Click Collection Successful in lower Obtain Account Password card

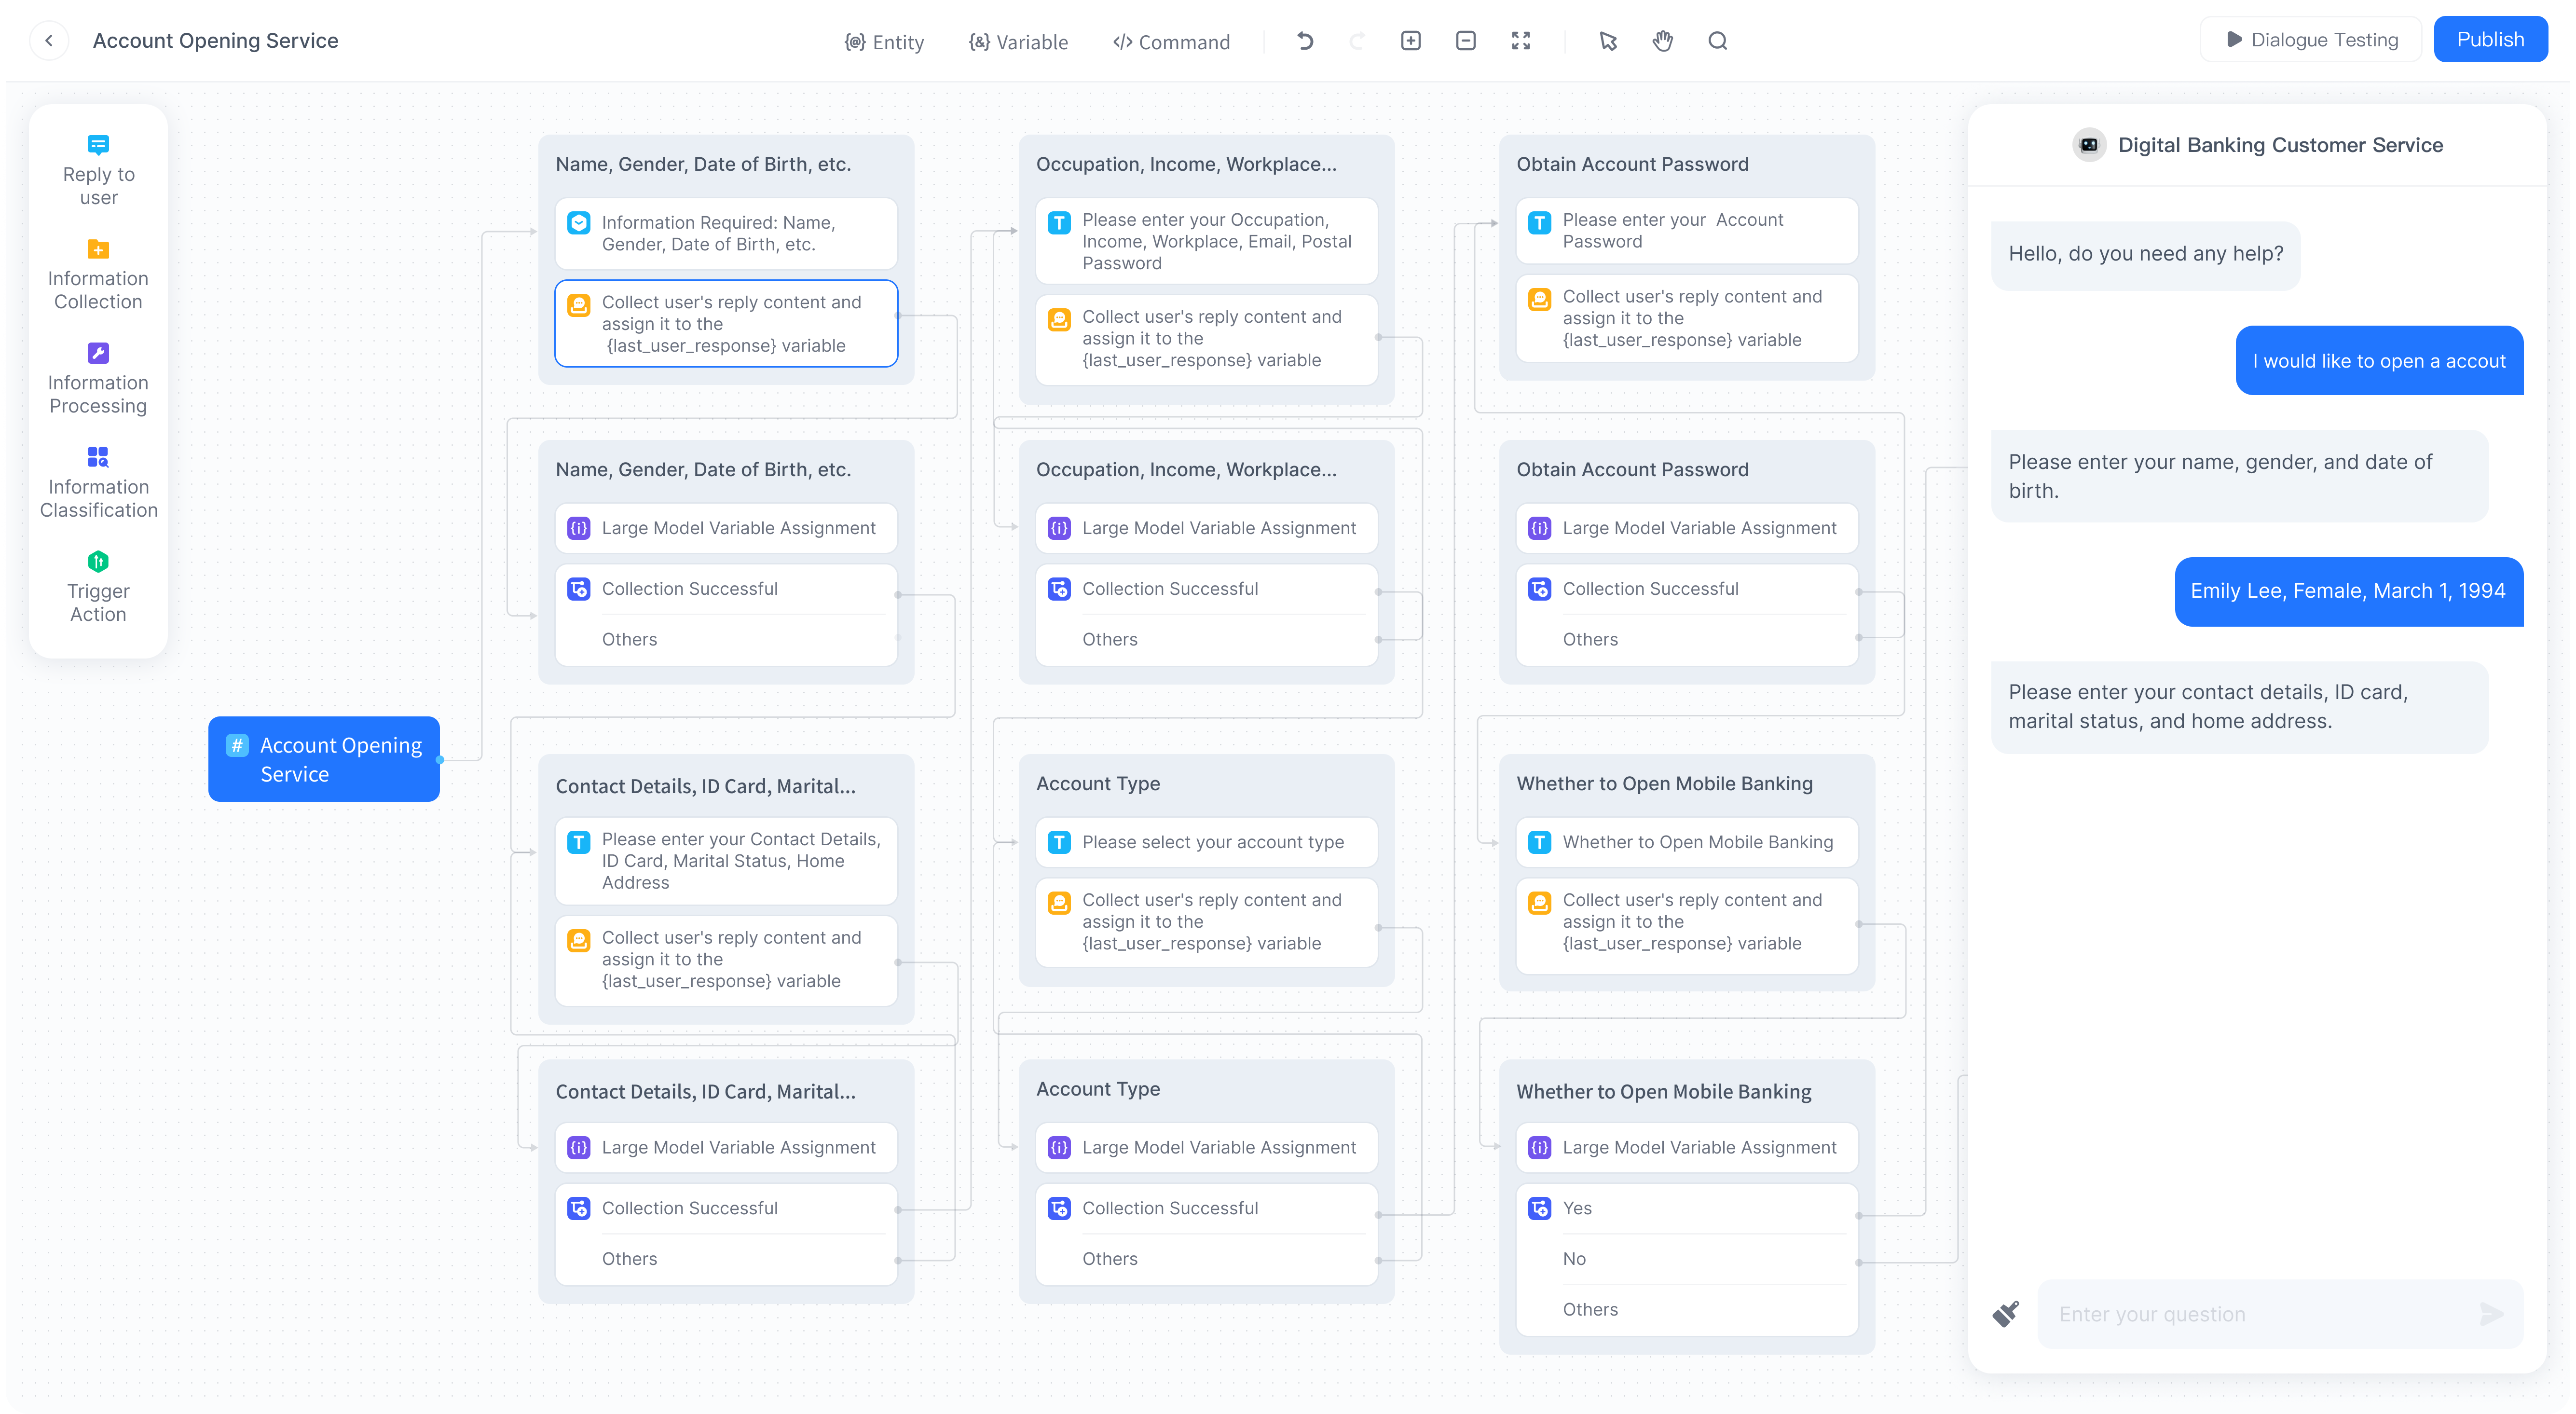1687,589
